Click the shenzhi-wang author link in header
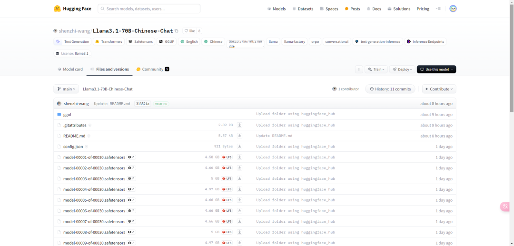 (74, 31)
